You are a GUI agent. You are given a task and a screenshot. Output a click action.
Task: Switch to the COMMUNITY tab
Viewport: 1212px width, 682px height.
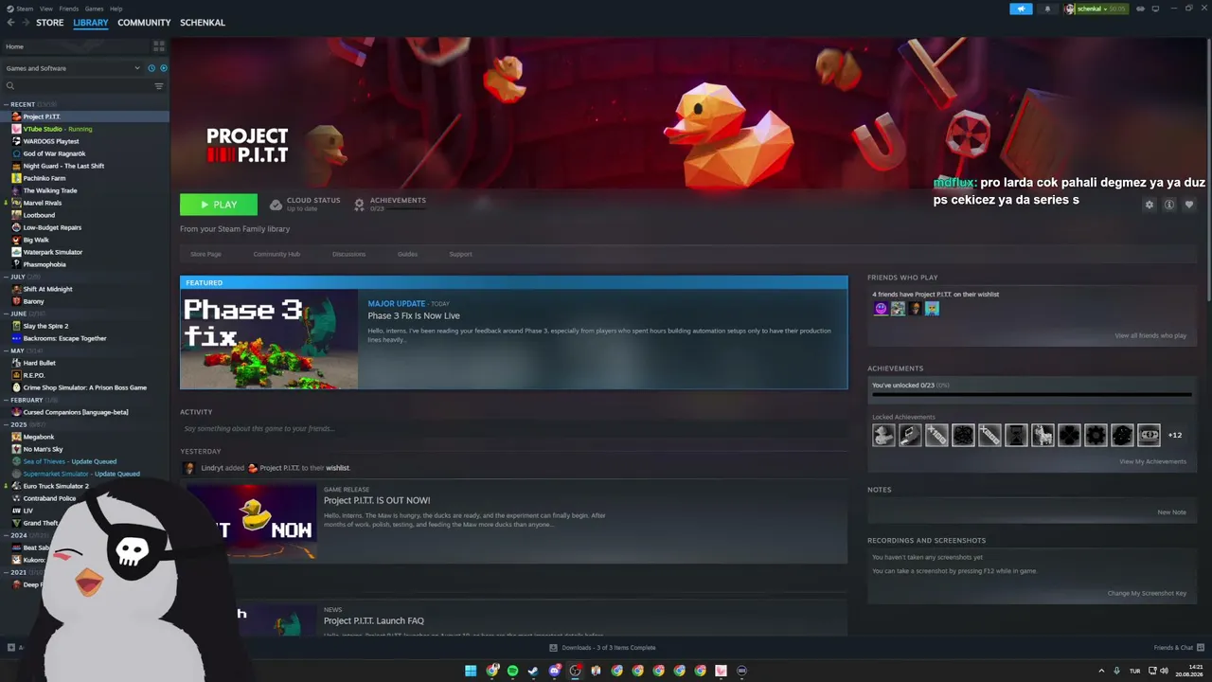point(144,23)
